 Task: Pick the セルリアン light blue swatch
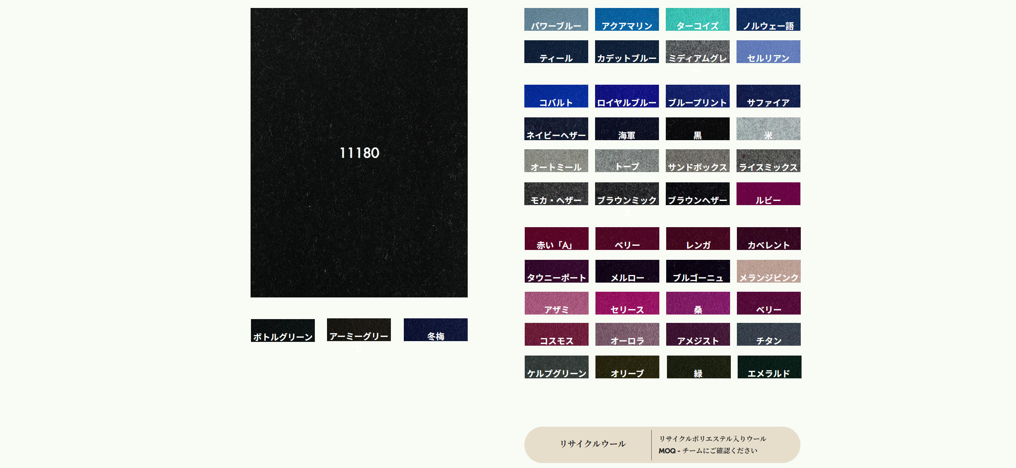coord(768,52)
